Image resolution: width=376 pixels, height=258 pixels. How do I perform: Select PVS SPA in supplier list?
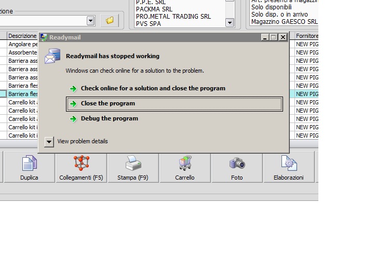tap(149, 24)
